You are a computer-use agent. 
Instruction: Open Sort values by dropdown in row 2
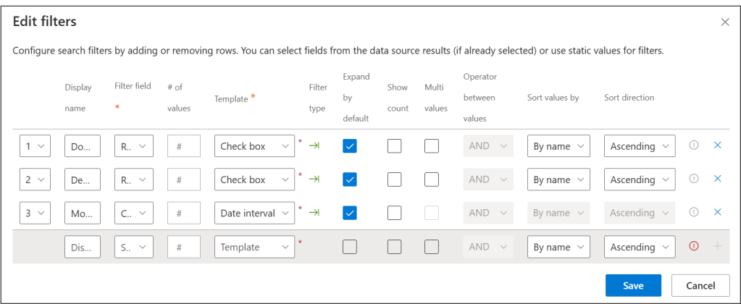[558, 180]
